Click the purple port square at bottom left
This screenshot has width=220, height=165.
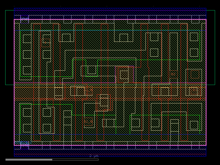point(24,147)
